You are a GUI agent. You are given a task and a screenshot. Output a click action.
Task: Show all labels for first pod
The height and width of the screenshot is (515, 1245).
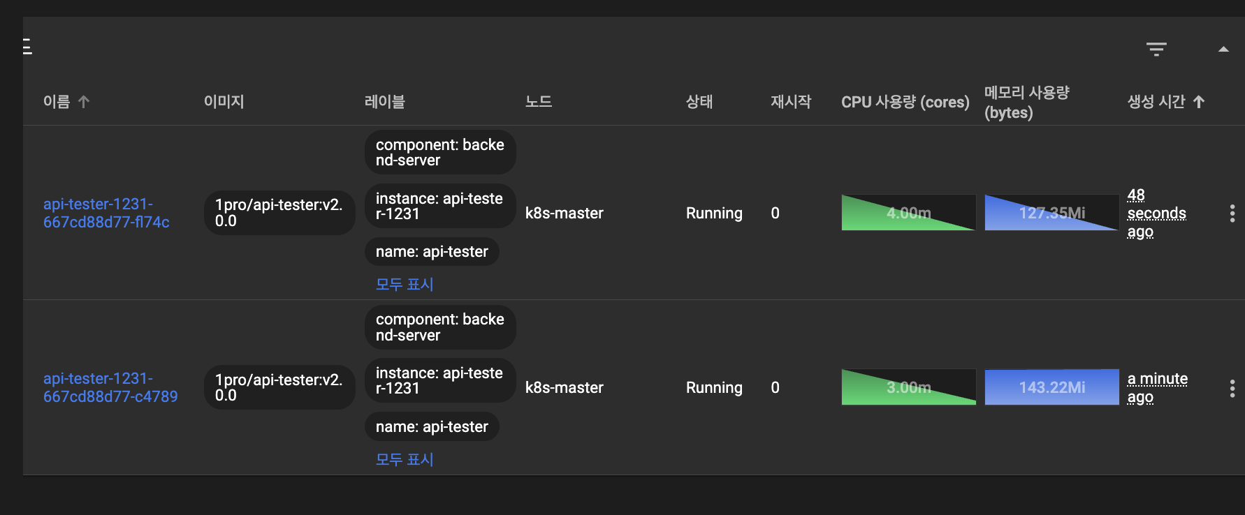(405, 284)
